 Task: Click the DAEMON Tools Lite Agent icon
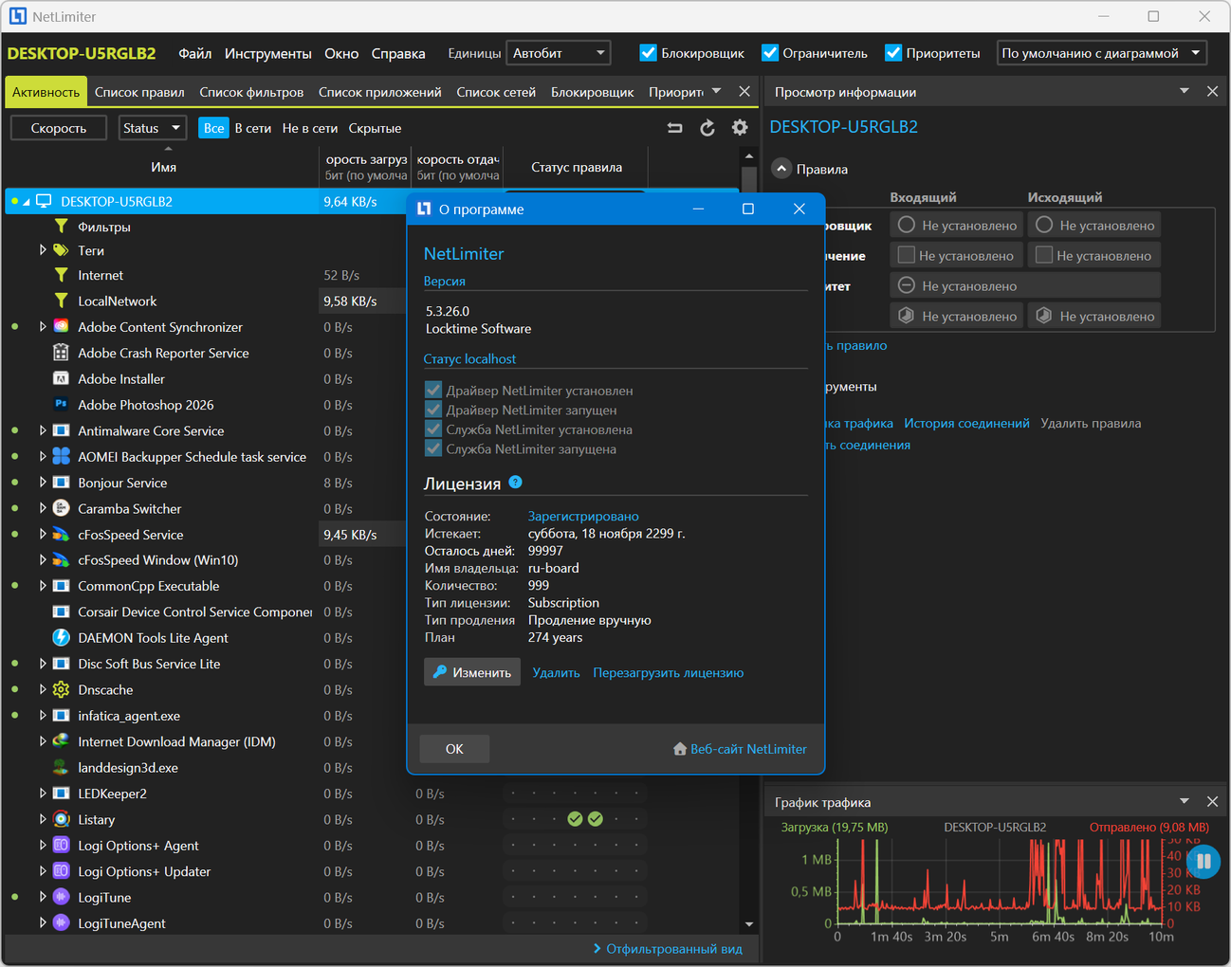click(x=61, y=638)
